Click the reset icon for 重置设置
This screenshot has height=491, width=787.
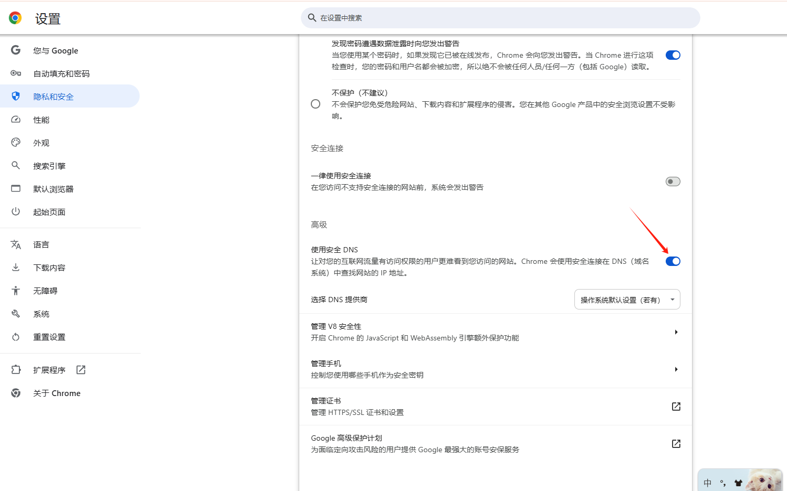(16, 337)
